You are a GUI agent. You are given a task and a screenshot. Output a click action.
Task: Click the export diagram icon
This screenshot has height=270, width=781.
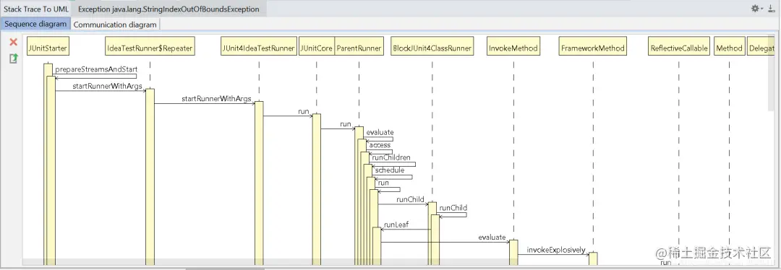pos(14,58)
